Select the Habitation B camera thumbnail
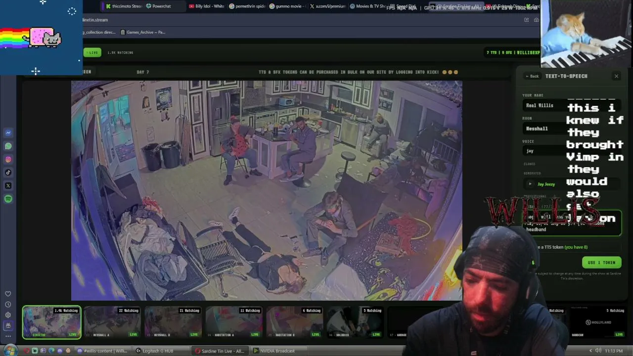633x356 pixels. coord(295,322)
